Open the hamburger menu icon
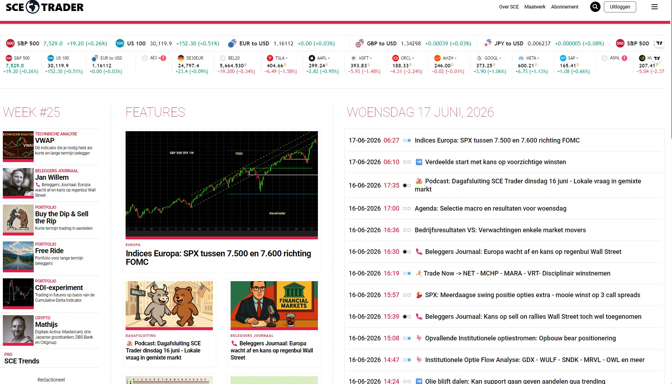Image resolution: width=672 pixels, height=384 pixels. (655, 7)
